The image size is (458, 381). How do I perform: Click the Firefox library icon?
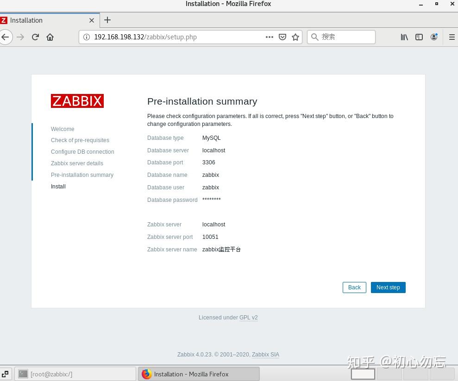click(x=404, y=37)
